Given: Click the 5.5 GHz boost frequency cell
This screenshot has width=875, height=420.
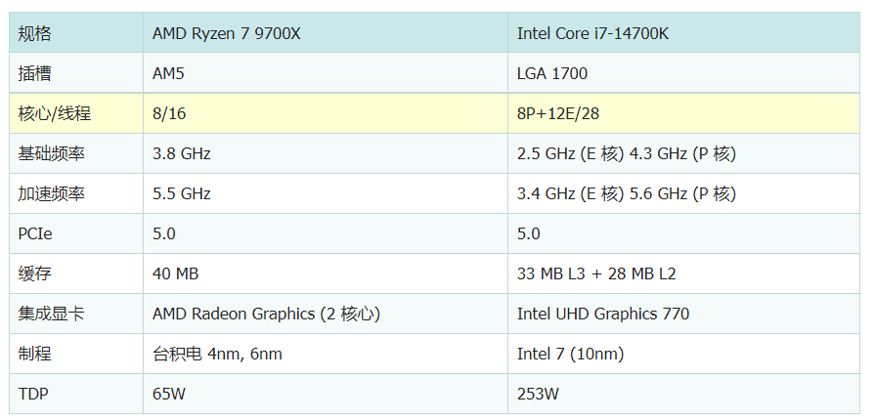Looking at the screenshot, I should 182,193.
